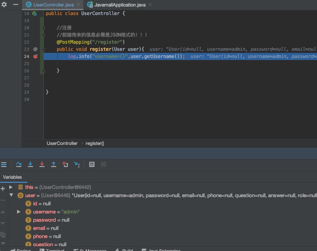Click the Step Into debug icon
Image resolution: width=317 pixels, height=251 pixels.
point(30,164)
